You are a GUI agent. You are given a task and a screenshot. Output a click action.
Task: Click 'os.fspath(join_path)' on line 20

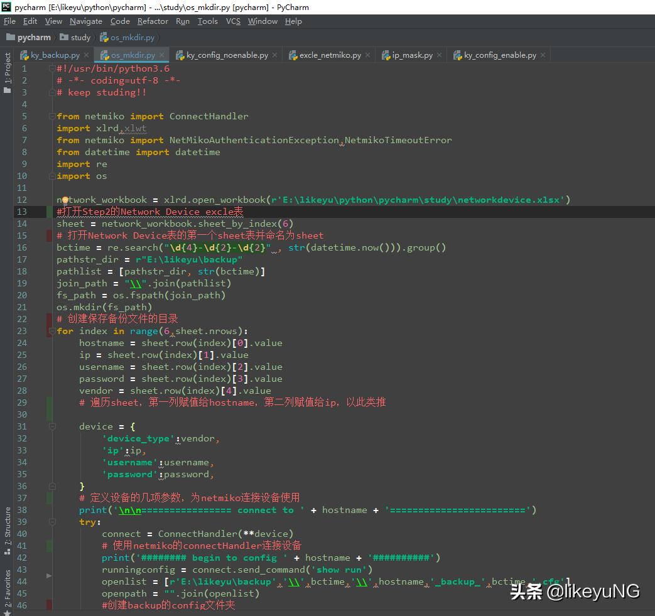[x=169, y=296]
